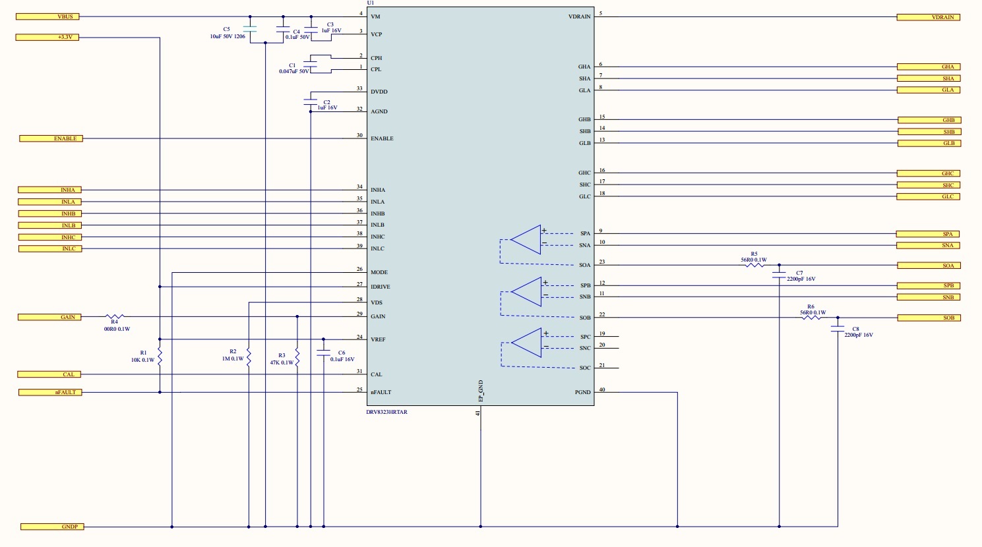Select the SPA output port
The height and width of the screenshot is (547, 982).
929,234
